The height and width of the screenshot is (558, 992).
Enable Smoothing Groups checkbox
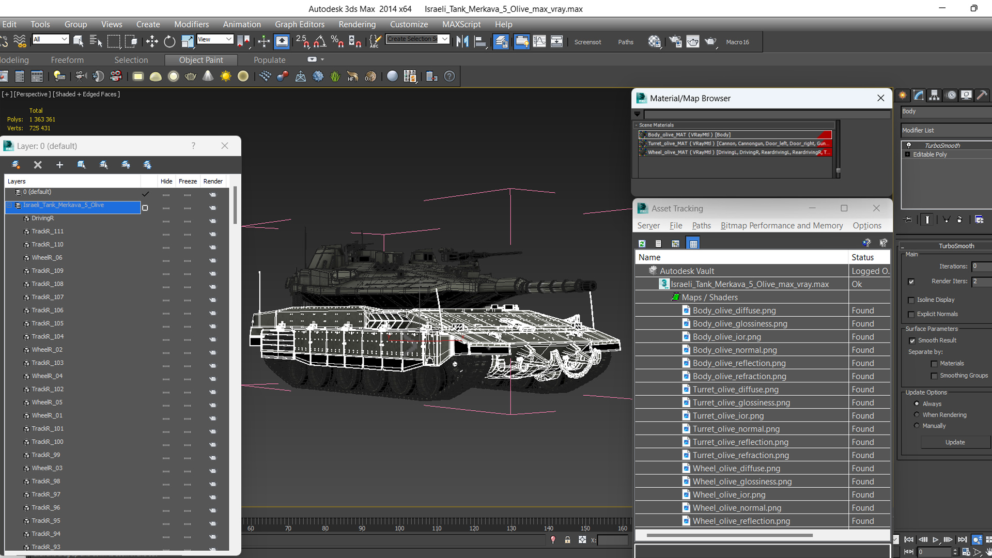[934, 376]
